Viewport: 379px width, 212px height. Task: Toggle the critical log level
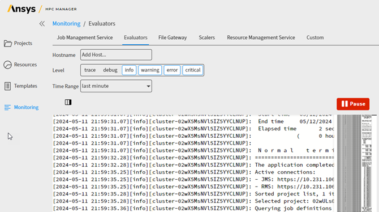193,70
